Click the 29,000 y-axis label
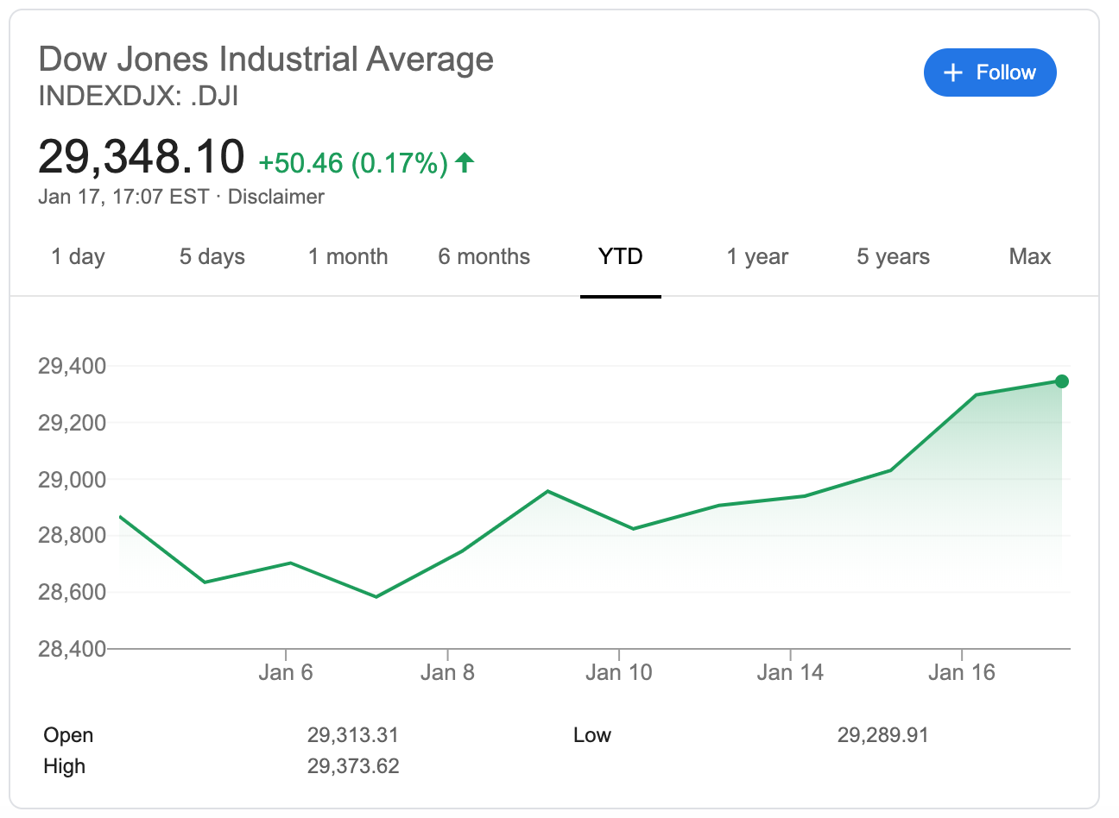 (x=73, y=479)
